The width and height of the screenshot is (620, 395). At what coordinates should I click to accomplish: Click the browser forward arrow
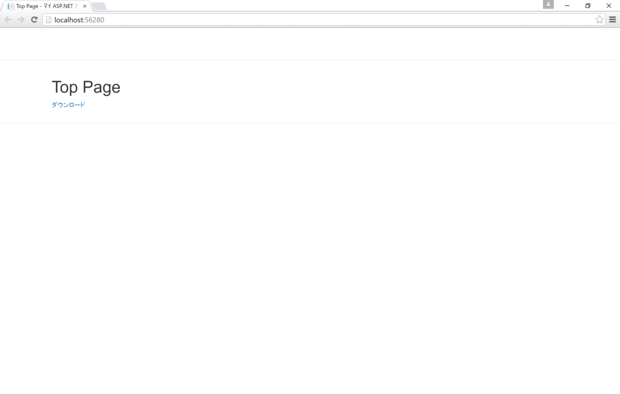(21, 19)
